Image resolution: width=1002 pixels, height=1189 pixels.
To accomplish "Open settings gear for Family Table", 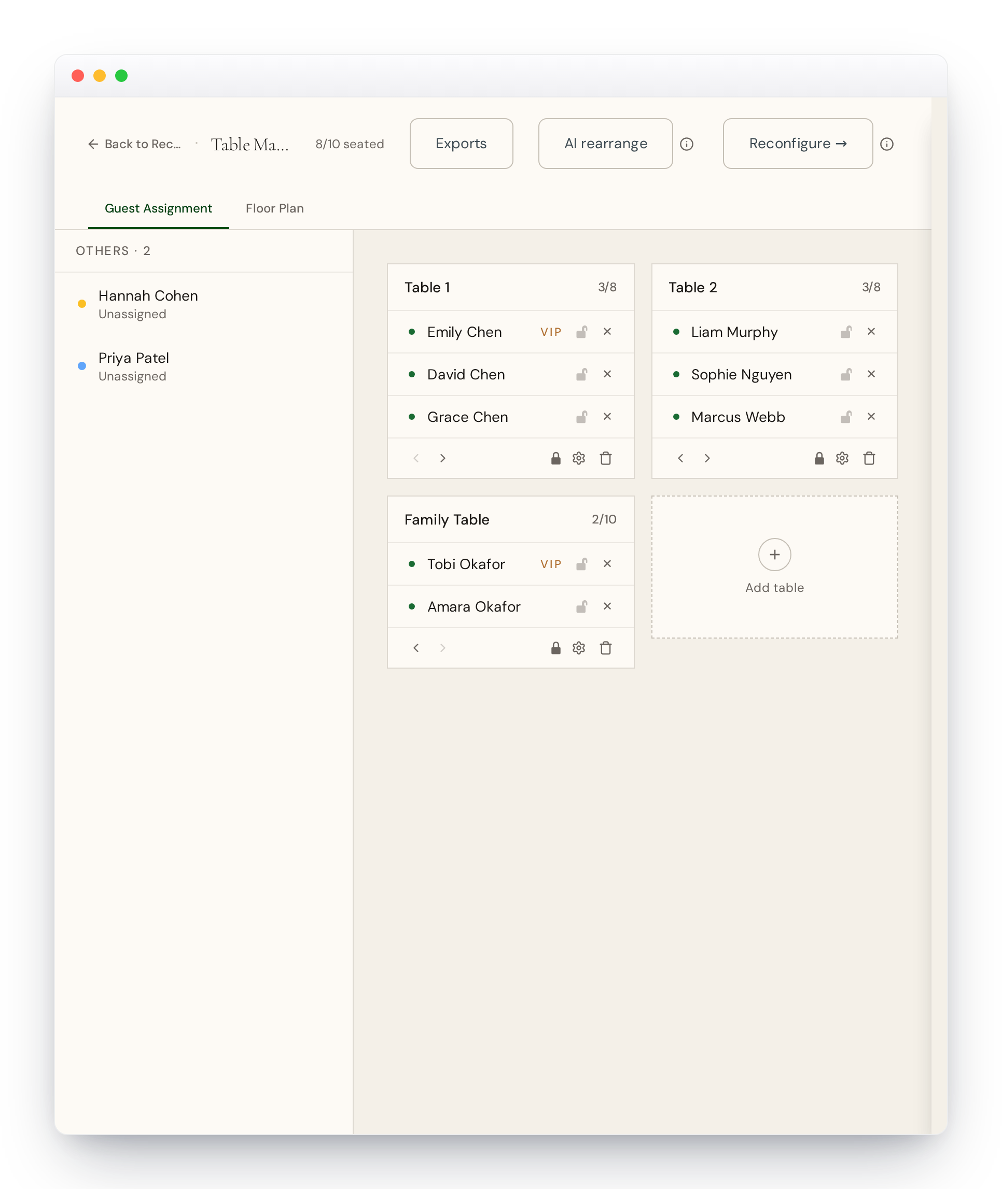I will point(578,647).
